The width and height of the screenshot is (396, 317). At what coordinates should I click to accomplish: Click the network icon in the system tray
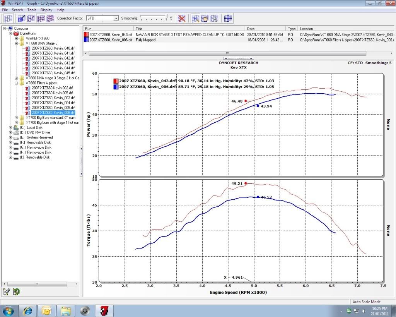click(x=356, y=311)
